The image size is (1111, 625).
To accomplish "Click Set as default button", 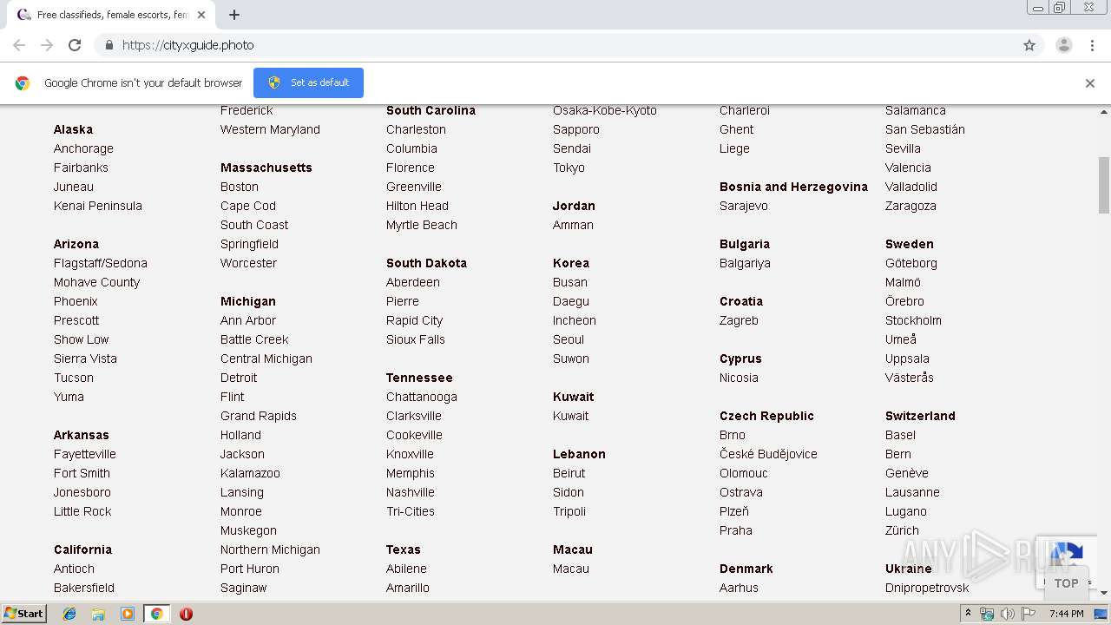I will [x=308, y=82].
